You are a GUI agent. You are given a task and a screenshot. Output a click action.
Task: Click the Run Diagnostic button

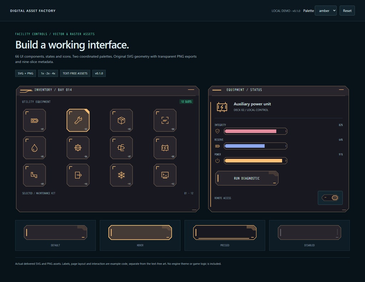click(247, 178)
